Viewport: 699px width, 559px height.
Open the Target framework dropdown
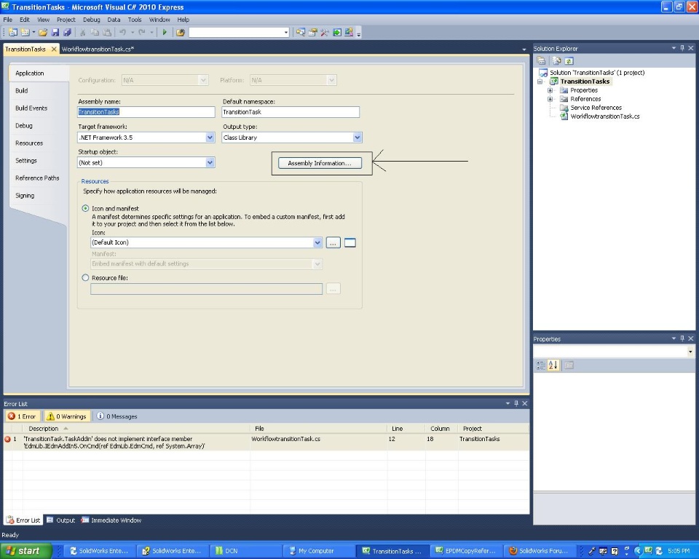210,138
